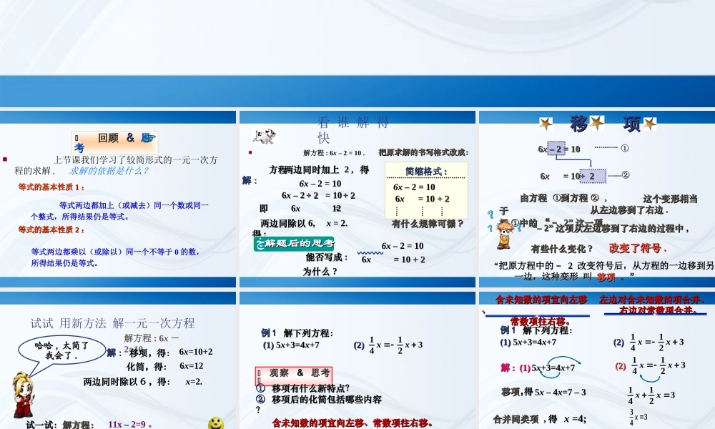Click the red label 等式的基本性质 2:
Image resolution: width=715 pixels, height=429 pixels.
[x=51, y=230]
